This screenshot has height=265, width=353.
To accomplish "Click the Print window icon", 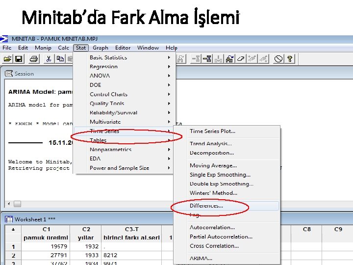I will coord(34,59).
